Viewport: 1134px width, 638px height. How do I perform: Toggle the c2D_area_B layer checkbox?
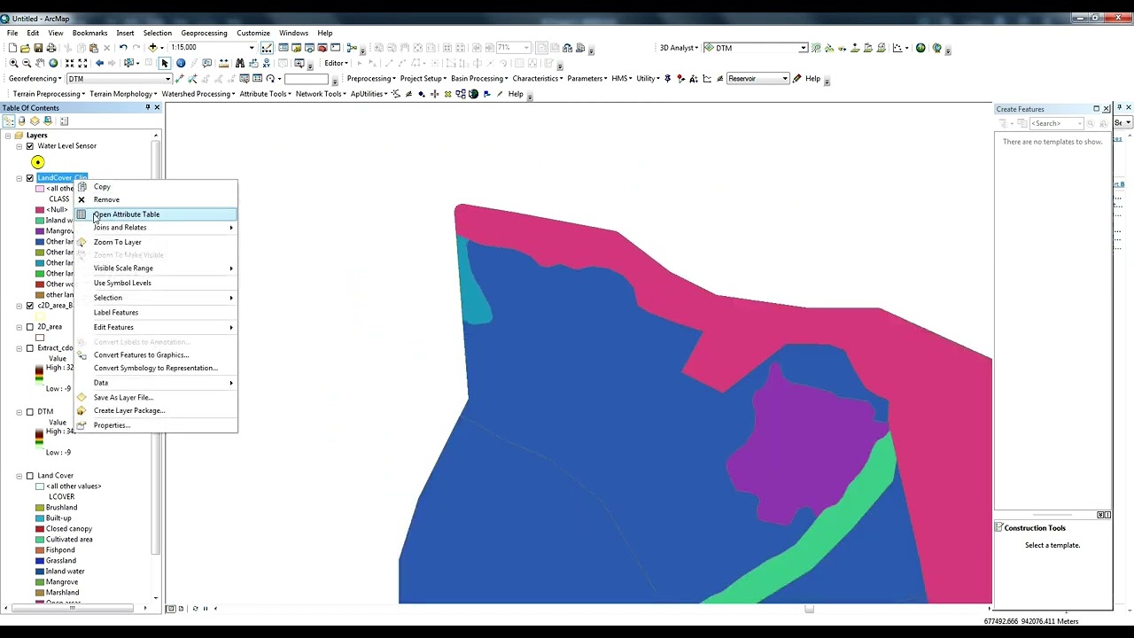[x=30, y=306]
